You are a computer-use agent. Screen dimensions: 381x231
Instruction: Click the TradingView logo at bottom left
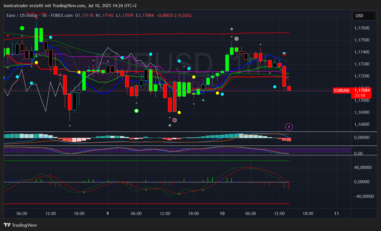click(x=20, y=225)
